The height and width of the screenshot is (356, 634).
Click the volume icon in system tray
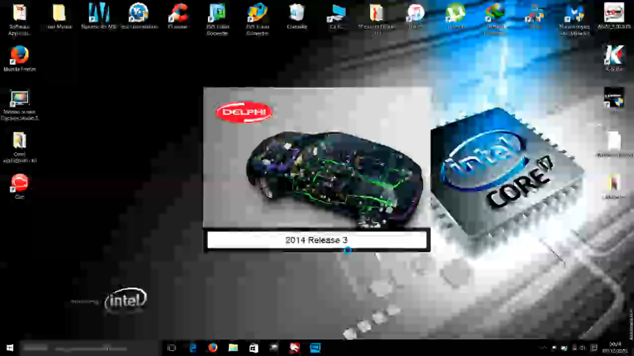click(x=583, y=348)
